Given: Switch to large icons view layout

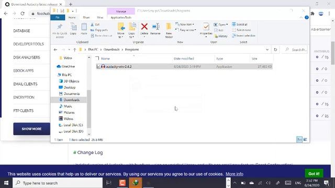Looking at the screenshot, I should pyautogui.click(x=305, y=139).
